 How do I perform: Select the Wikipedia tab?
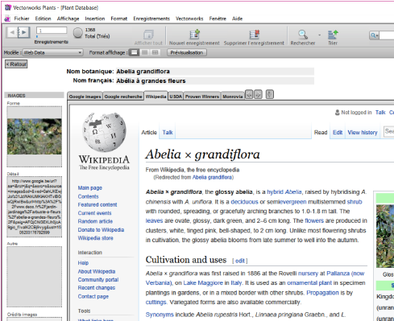point(156,97)
